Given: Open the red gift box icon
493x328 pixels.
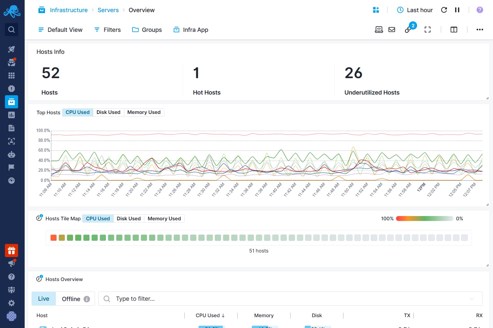Looking at the screenshot, I should pyautogui.click(x=12, y=251).
